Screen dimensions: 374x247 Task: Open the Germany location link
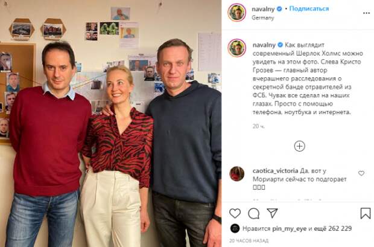[263, 18]
